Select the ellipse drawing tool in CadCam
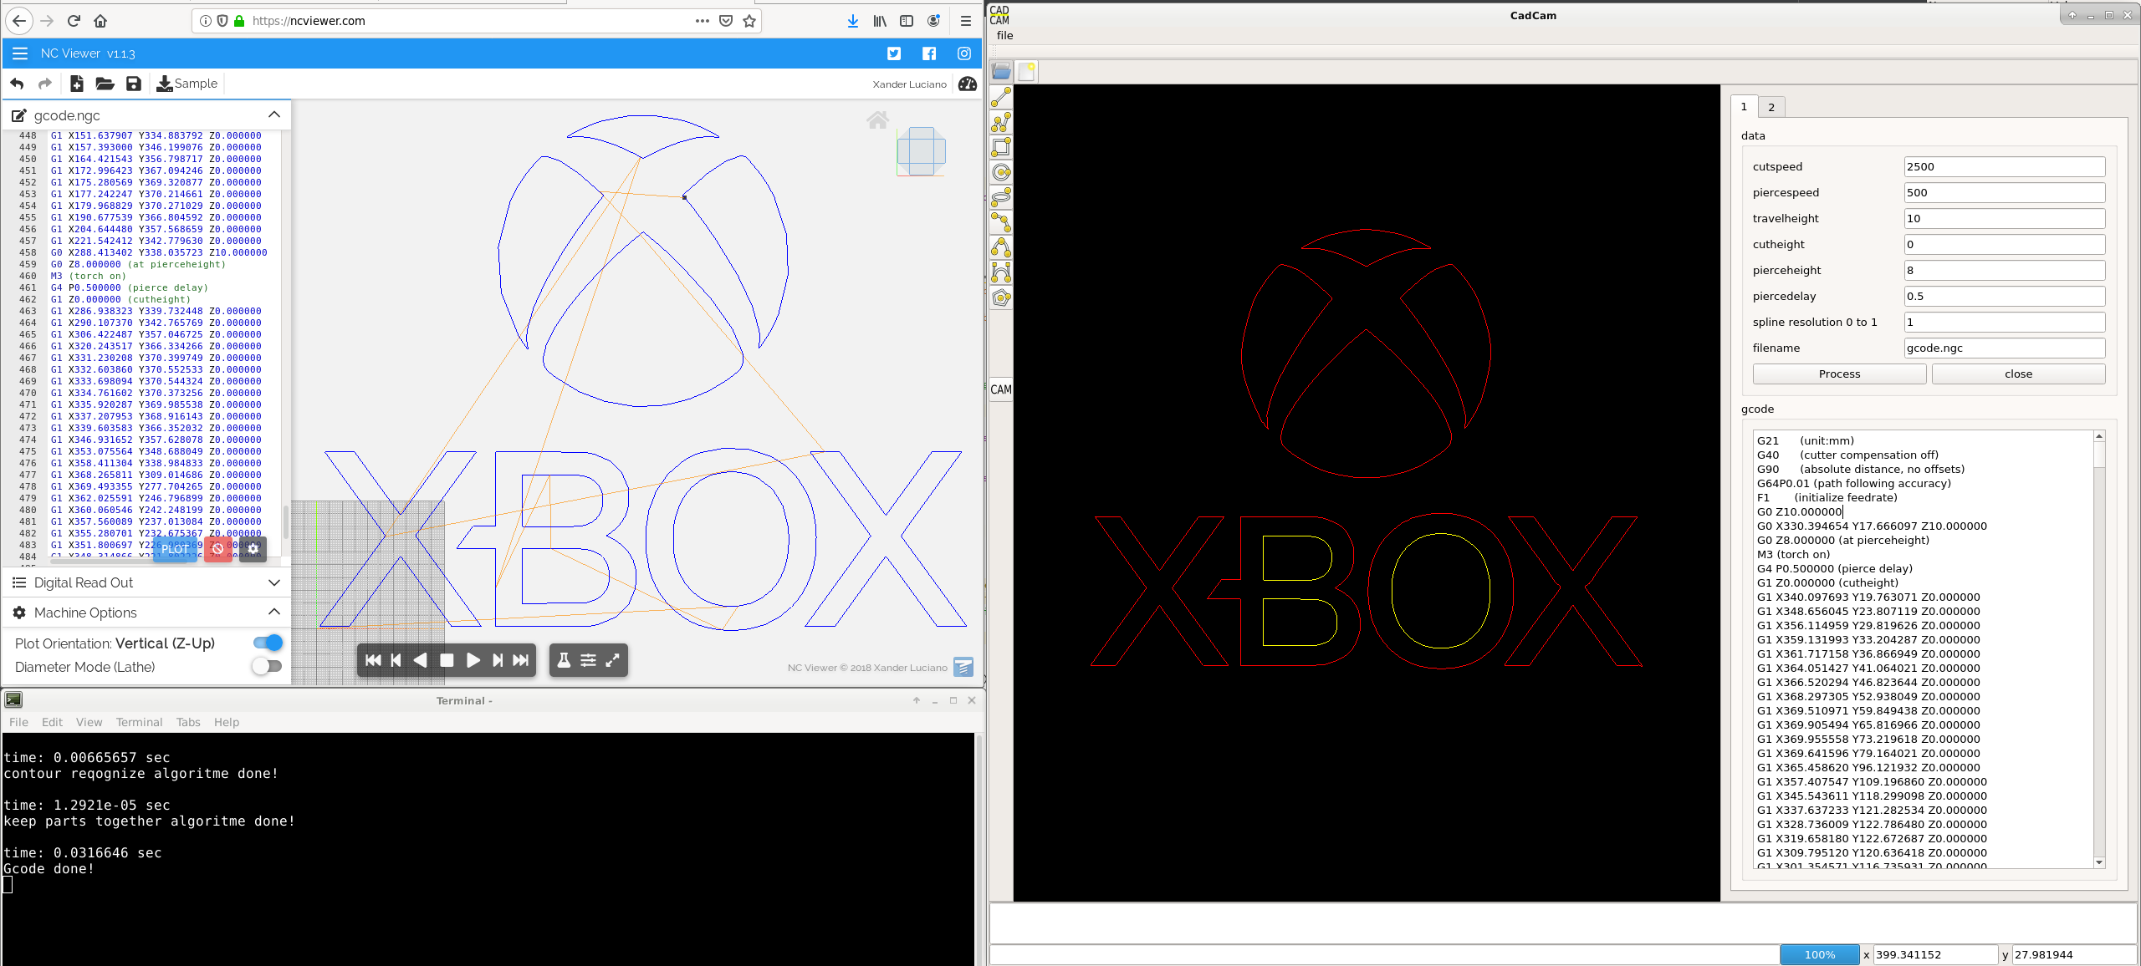Image resolution: width=2141 pixels, height=966 pixels. point(1001,197)
